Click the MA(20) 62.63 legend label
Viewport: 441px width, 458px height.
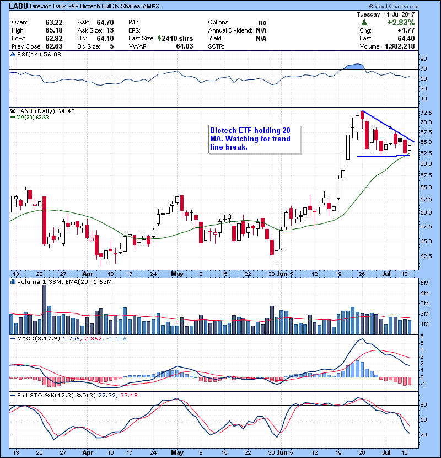tap(33, 118)
